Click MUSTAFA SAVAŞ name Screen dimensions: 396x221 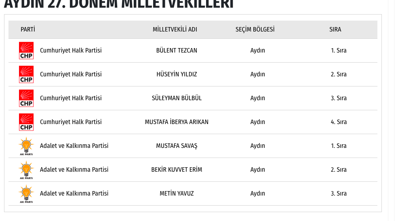coord(177,146)
